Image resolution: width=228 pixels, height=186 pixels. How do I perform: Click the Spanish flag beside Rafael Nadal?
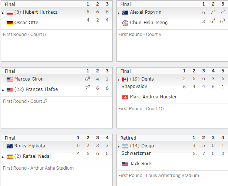pyautogui.click(x=9, y=157)
